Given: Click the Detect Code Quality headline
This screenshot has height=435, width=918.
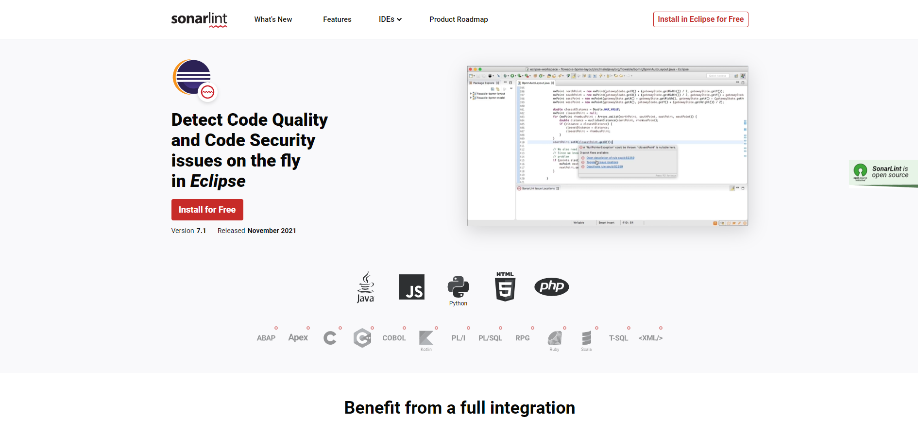Looking at the screenshot, I should tap(249, 150).
